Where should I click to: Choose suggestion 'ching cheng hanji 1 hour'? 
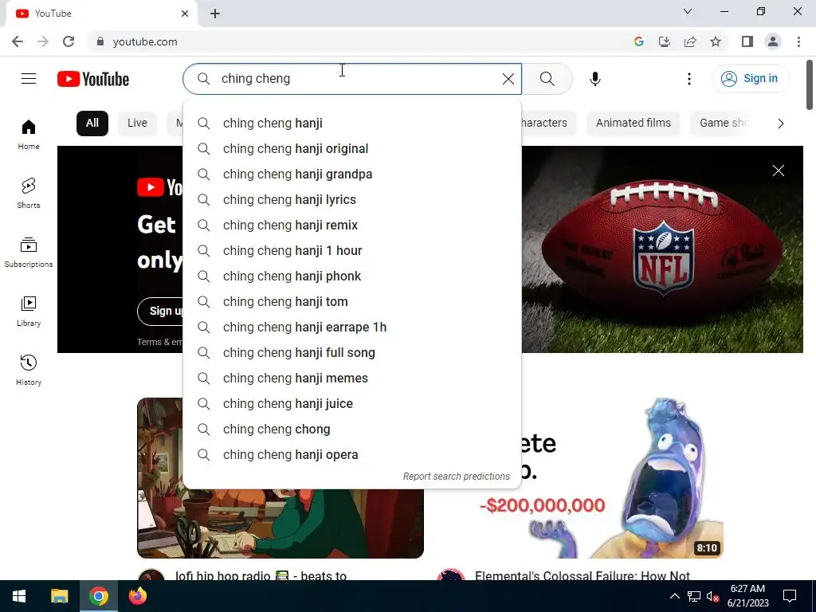[x=352, y=251]
